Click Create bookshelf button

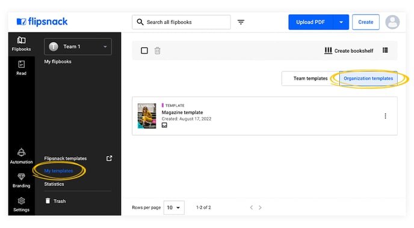(349, 50)
